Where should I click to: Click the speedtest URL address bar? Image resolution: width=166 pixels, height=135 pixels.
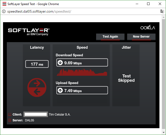coord(76,12)
